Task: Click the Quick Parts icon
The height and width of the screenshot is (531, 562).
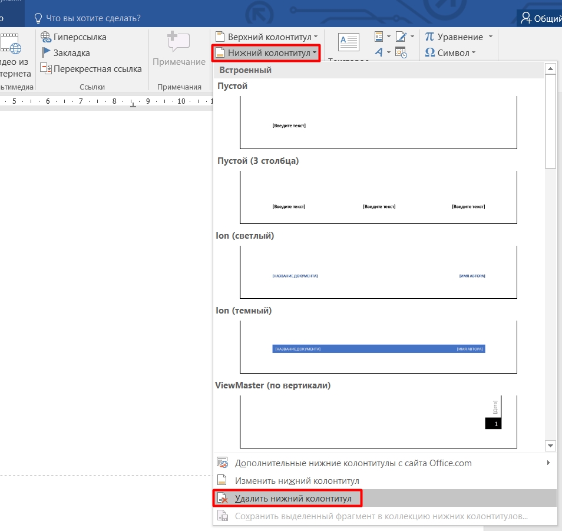Action: pyautogui.click(x=379, y=37)
